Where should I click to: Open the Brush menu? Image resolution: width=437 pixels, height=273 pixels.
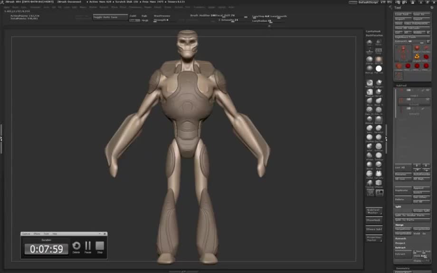(15, 7)
